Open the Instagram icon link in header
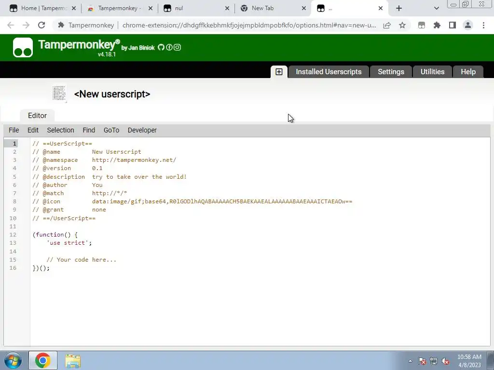 coord(178,48)
